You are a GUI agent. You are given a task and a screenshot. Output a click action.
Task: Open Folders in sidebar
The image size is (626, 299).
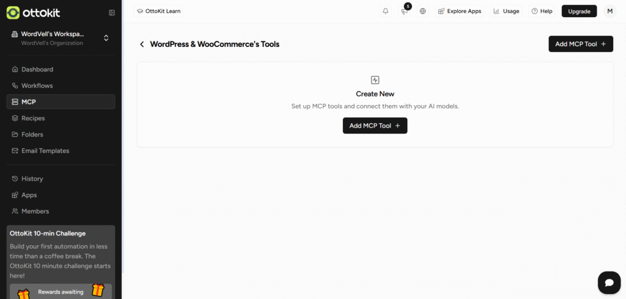(x=61, y=134)
